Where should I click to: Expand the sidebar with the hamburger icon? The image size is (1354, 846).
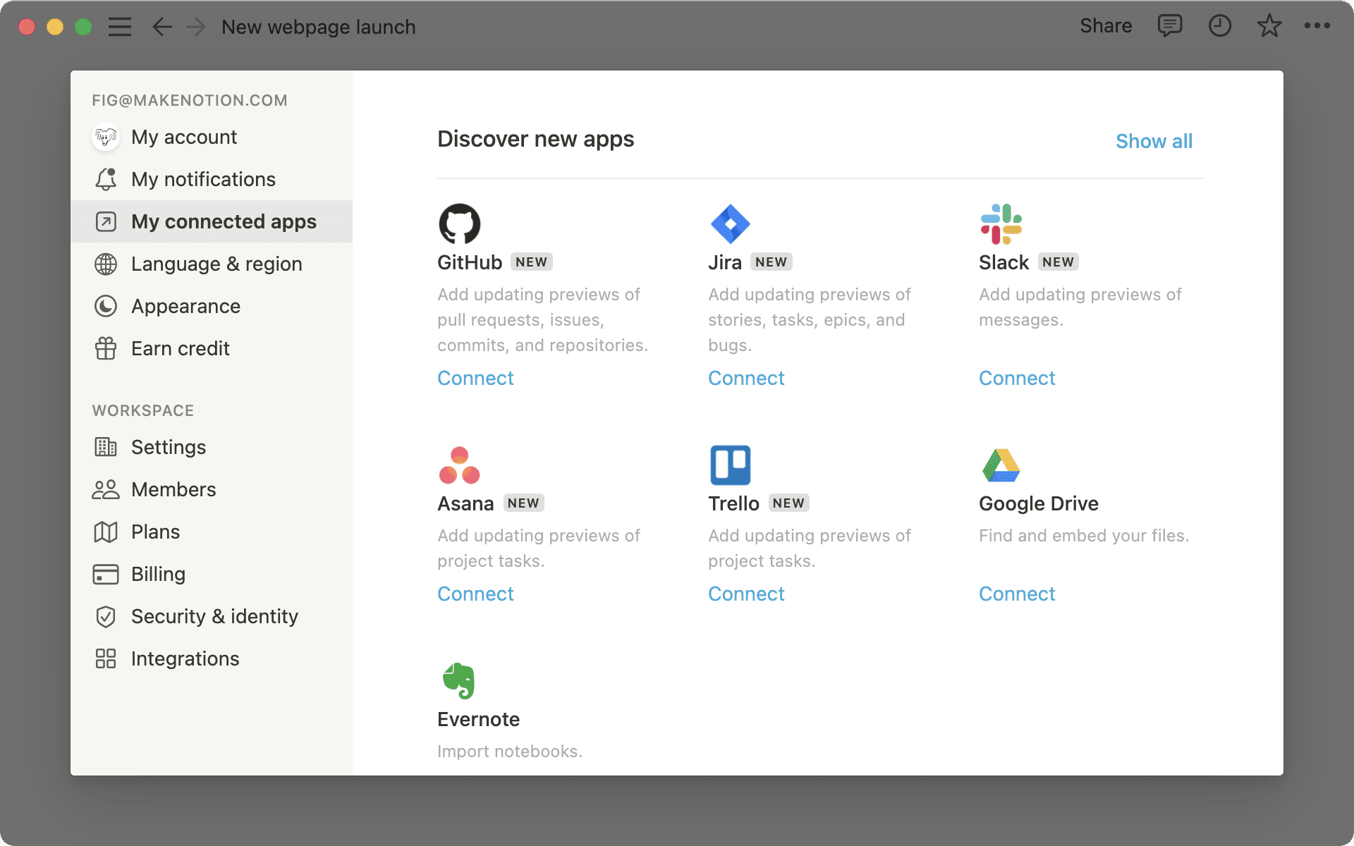120,26
